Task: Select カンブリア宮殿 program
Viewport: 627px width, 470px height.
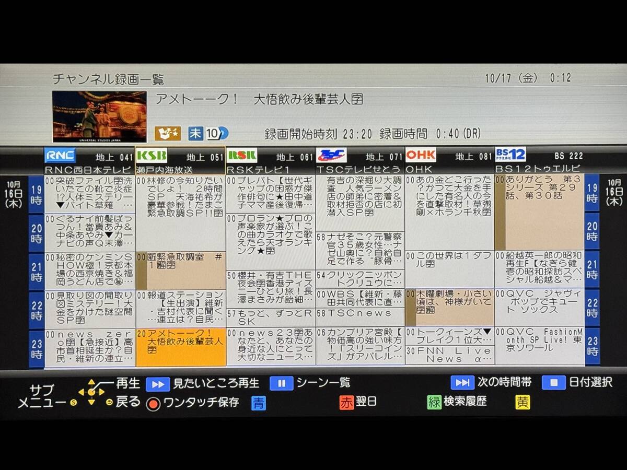Action: click(360, 346)
